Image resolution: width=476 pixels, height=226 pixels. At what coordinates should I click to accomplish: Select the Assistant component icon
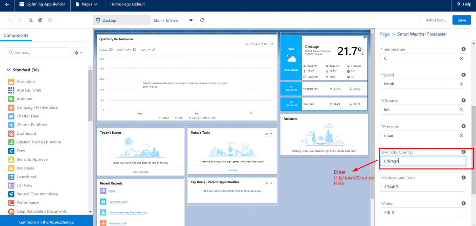click(x=11, y=99)
